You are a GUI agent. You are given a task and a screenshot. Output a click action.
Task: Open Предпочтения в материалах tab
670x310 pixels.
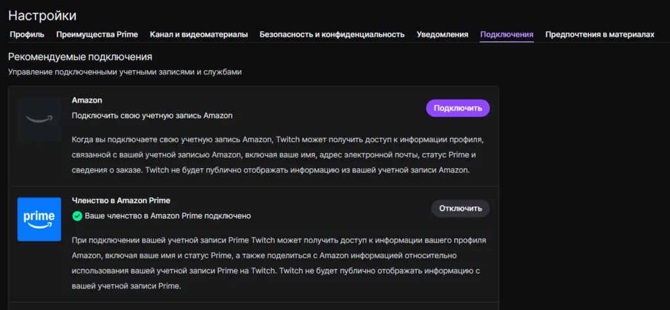pos(599,35)
